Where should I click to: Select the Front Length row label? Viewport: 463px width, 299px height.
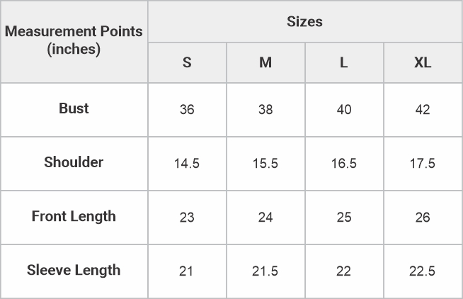click(74, 218)
